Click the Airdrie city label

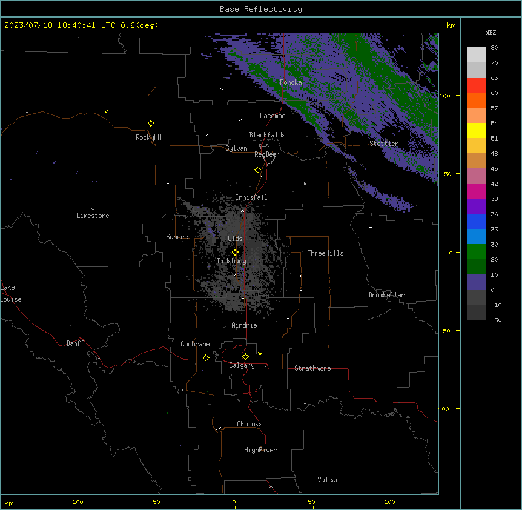pos(245,325)
